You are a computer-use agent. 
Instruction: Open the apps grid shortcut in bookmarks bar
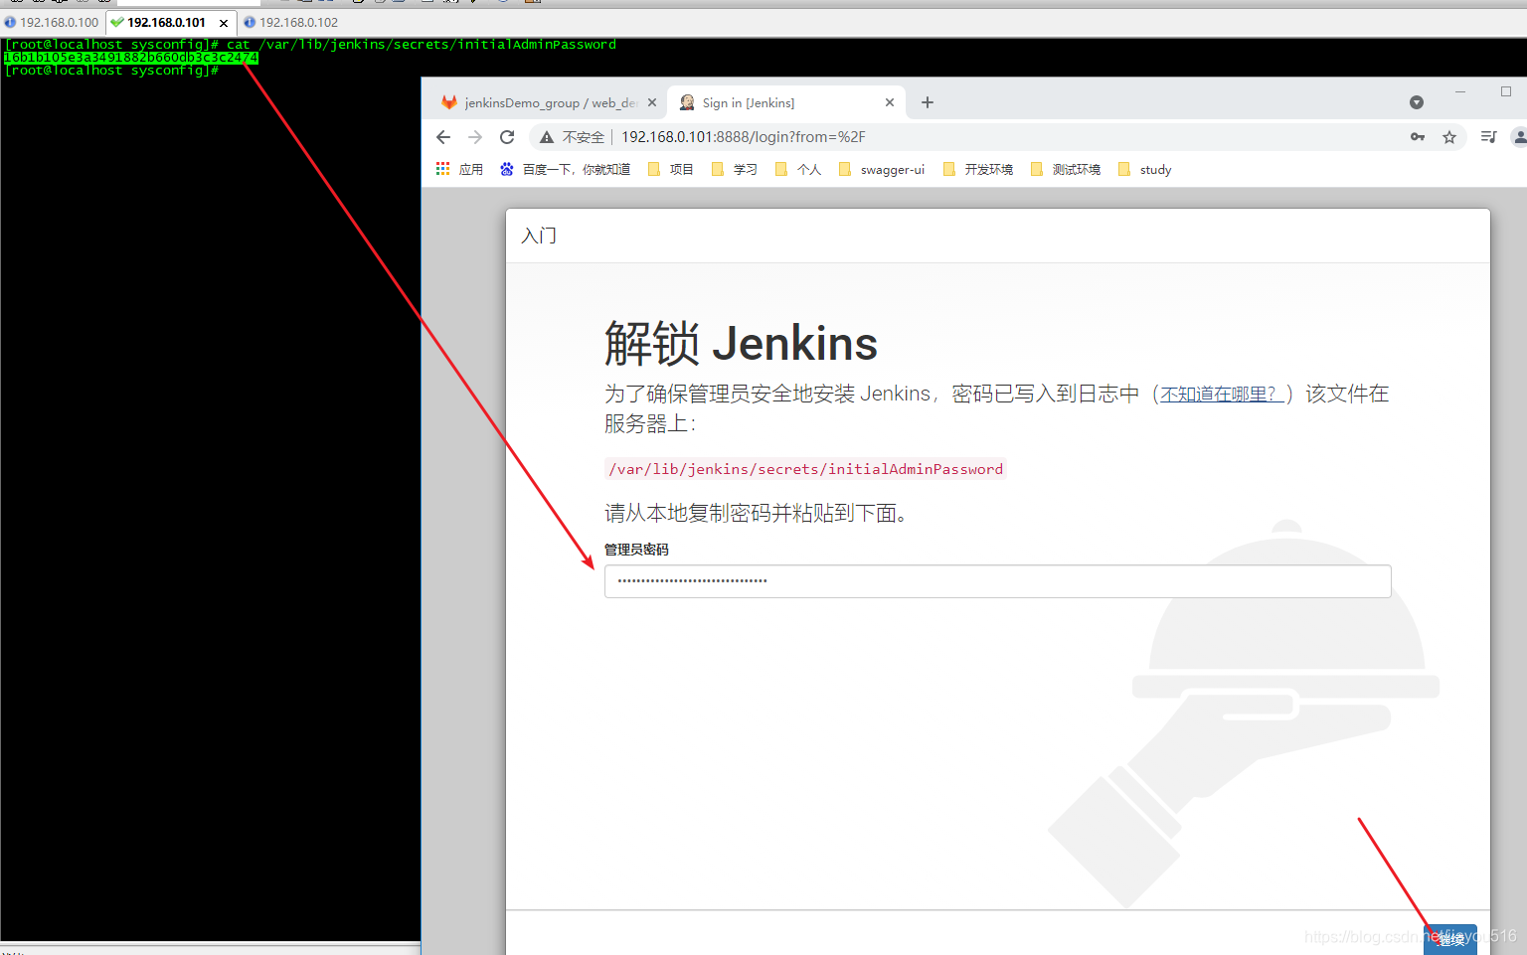[x=459, y=169]
